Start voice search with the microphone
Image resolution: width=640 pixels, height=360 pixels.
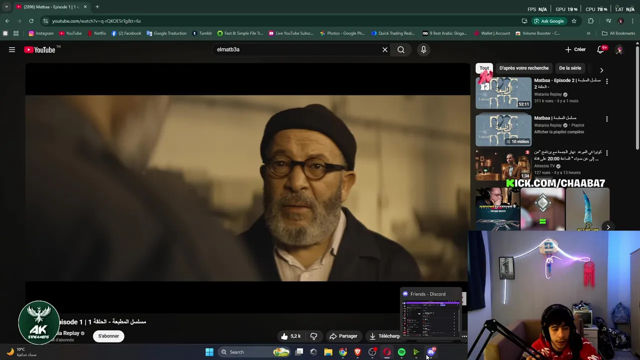(x=423, y=49)
